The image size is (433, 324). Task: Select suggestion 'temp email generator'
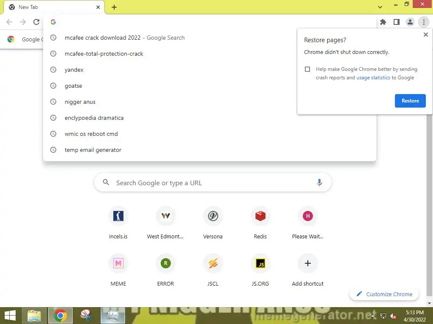[x=210, y=150]
